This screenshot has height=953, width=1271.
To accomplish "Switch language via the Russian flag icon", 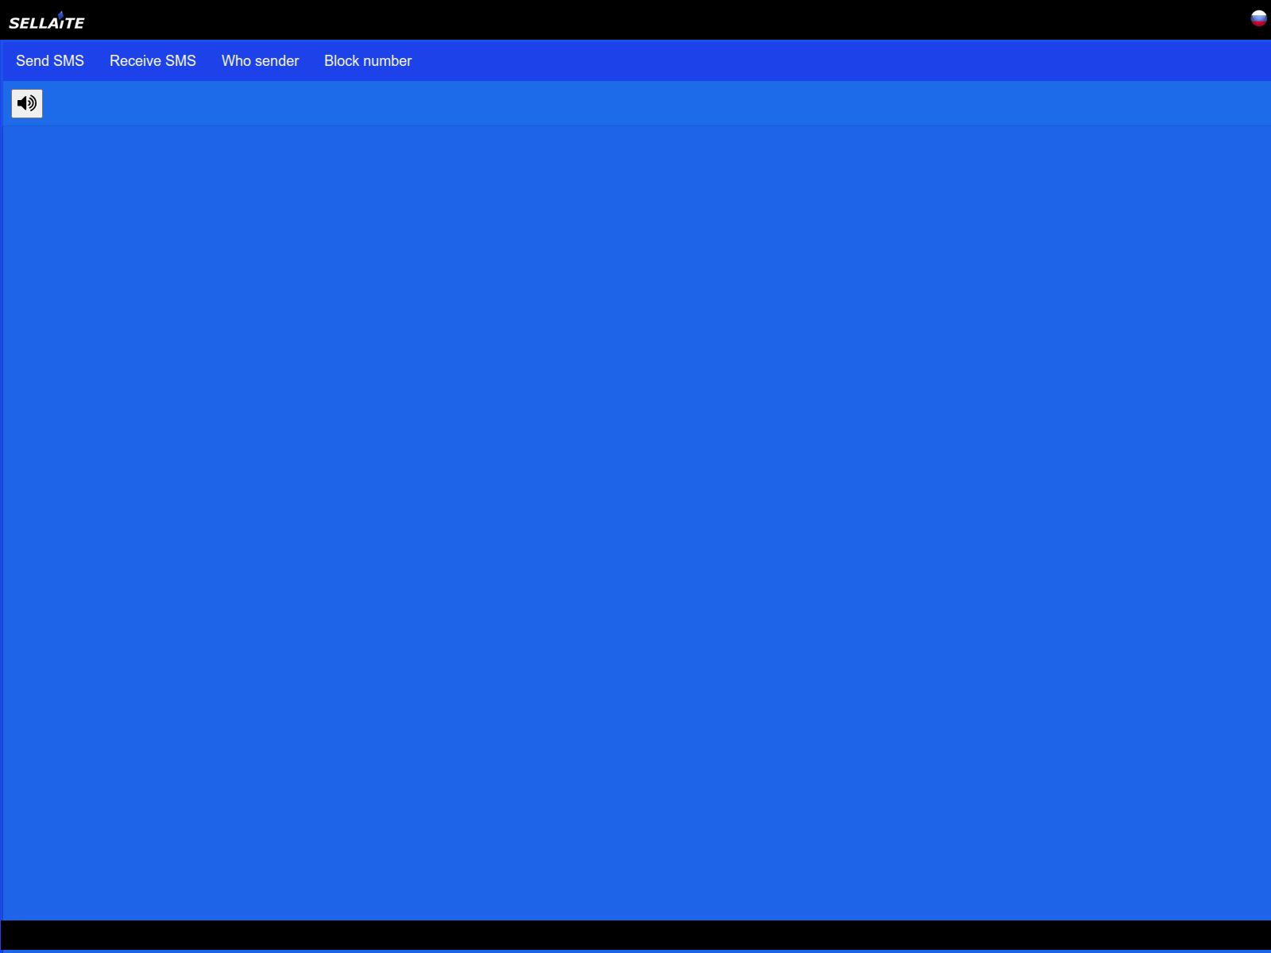I will point(1259,18).
